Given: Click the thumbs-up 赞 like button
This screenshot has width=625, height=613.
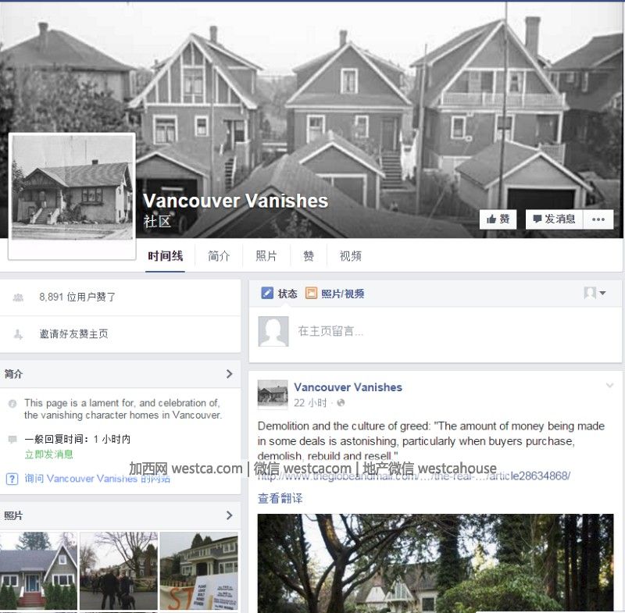Looking at the screenshot, I should point(498,219).
